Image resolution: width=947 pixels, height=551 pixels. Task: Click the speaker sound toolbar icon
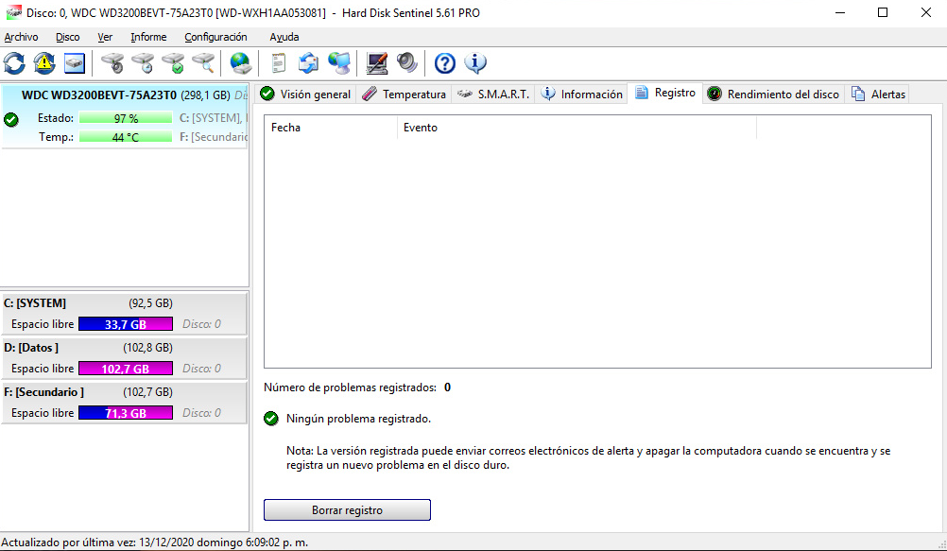point(407,62)
